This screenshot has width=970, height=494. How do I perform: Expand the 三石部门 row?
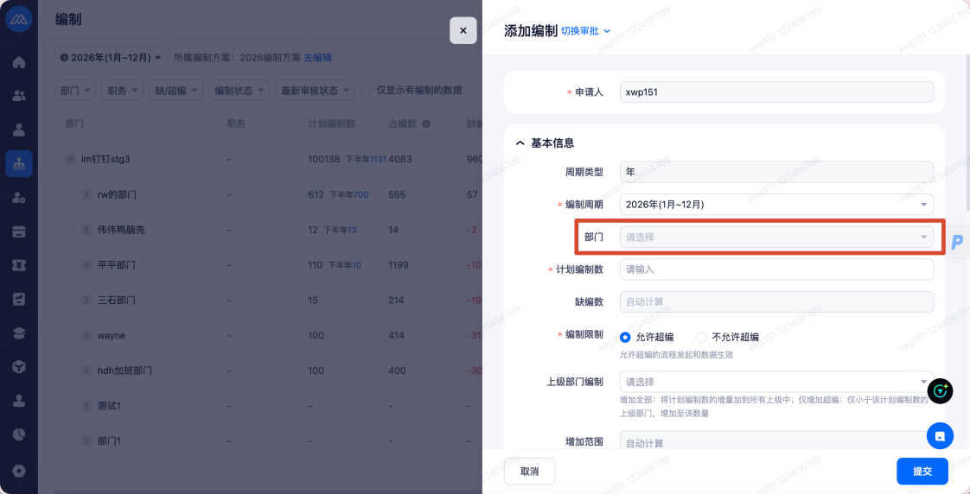click(x=86, y=301)
